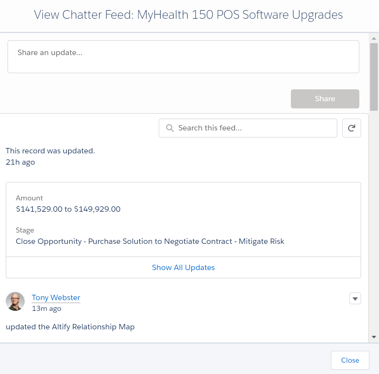Click the scrollbar down arrow

374,337
